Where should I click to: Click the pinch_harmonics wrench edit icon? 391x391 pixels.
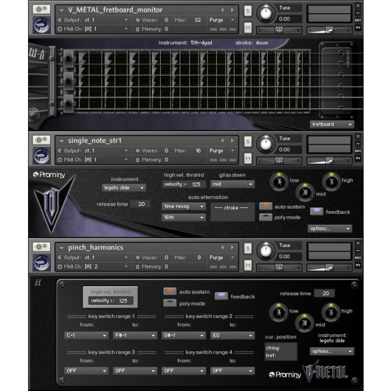[41, 248]
